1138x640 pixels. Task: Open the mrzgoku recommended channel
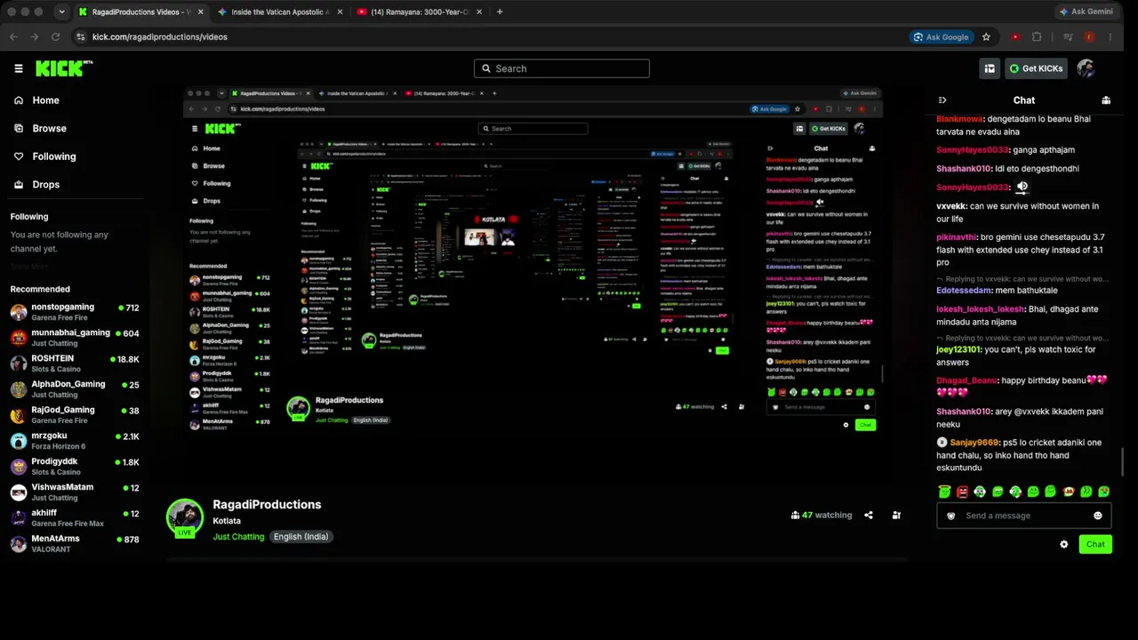pos(75,441)
